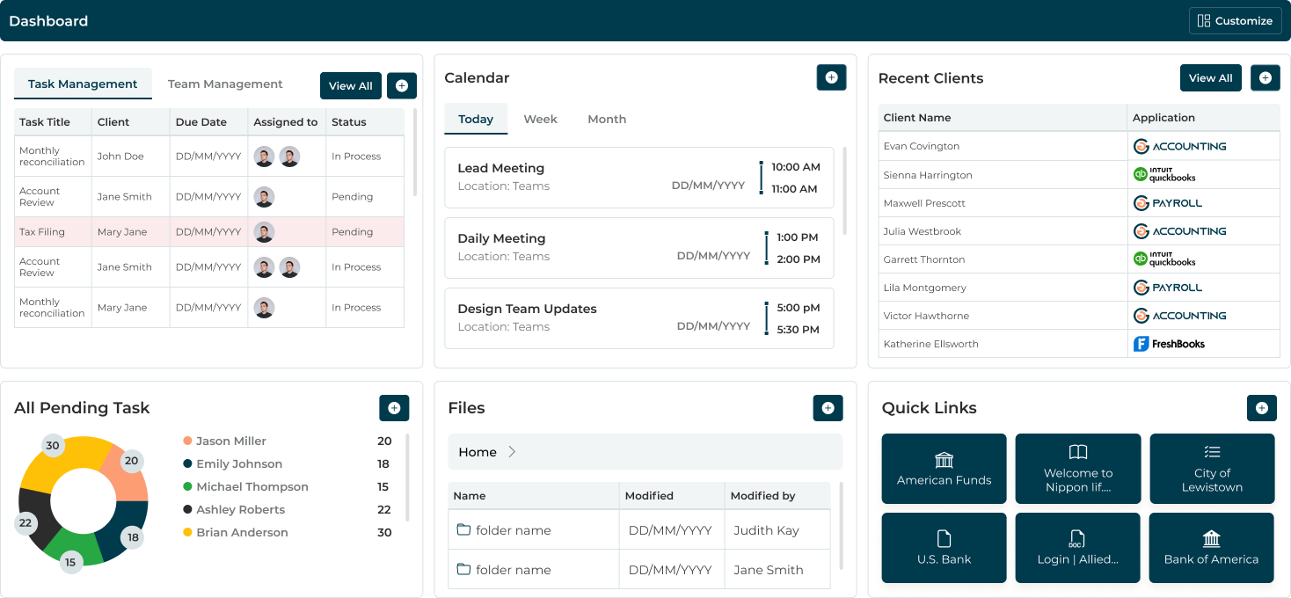Open the Bank of America quick link
1291x598 pixels.
1211,548
